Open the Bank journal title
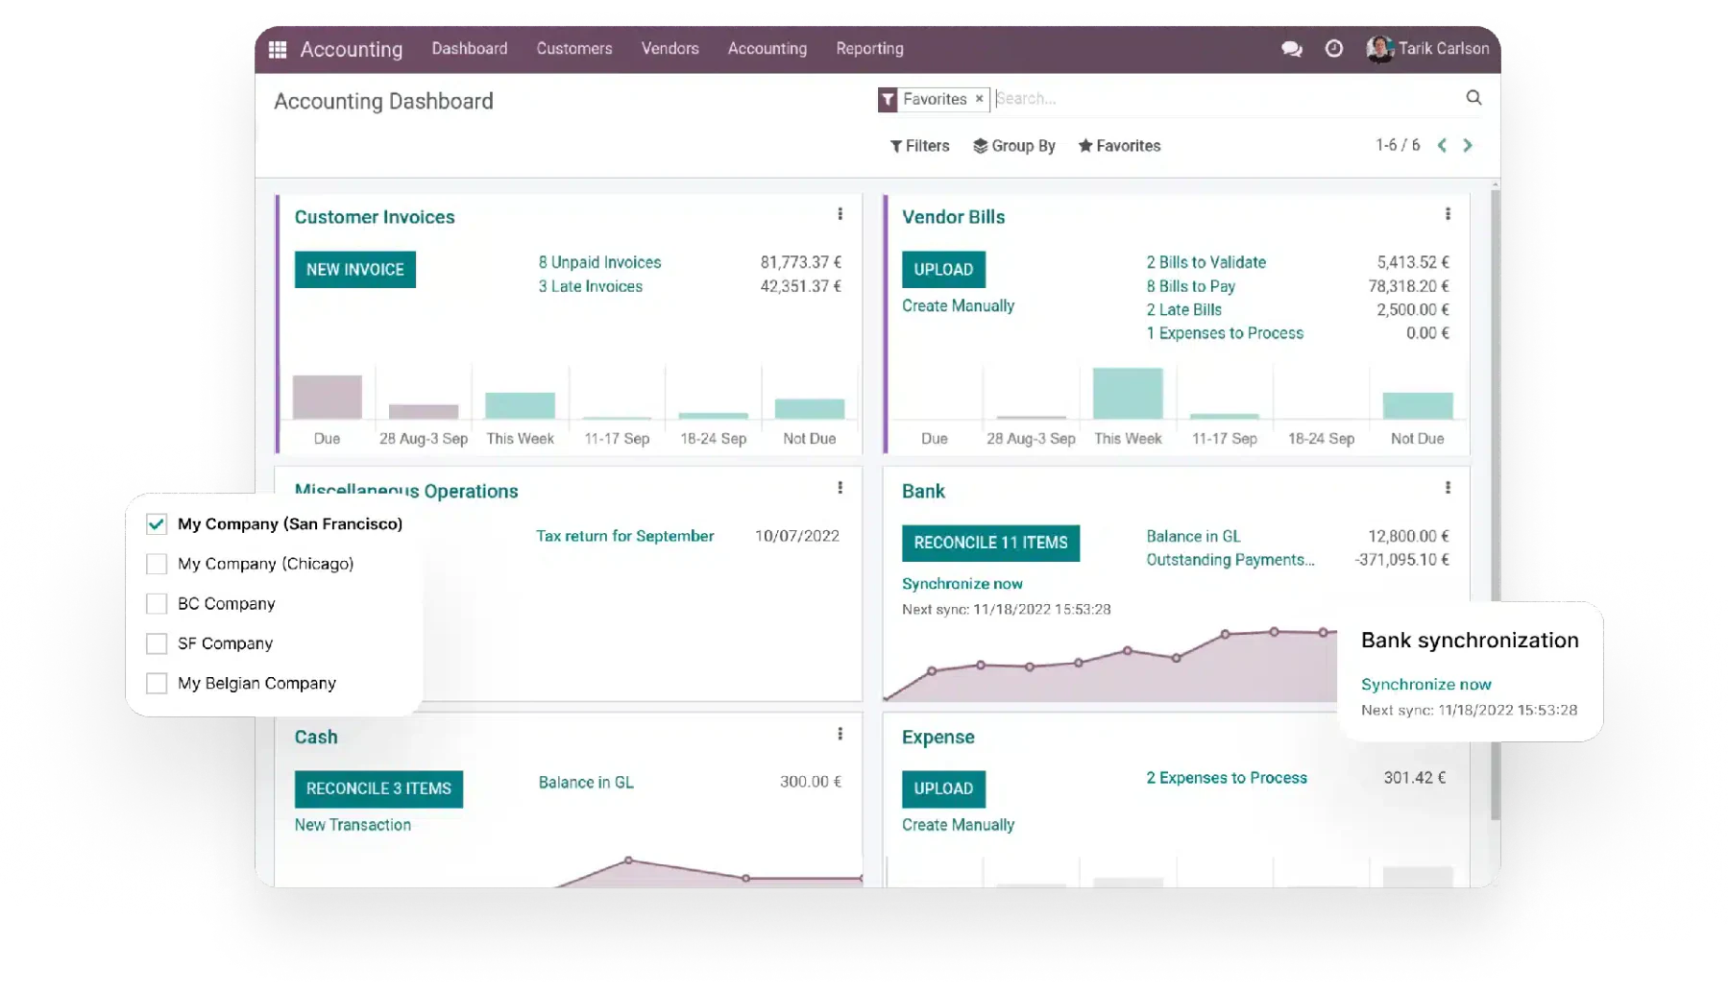 [923, 491]
